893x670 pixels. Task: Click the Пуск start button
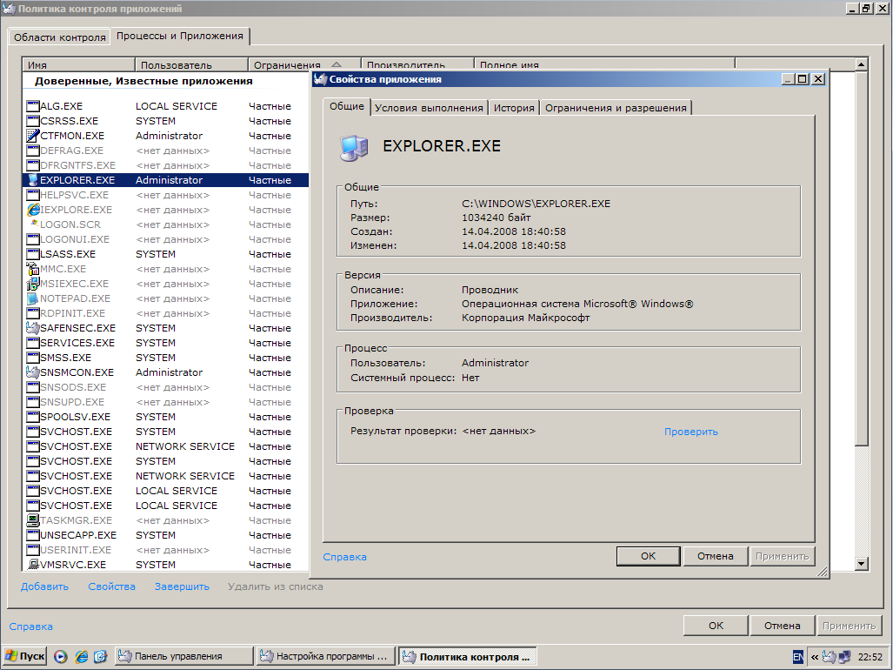(x=24, y=656)
